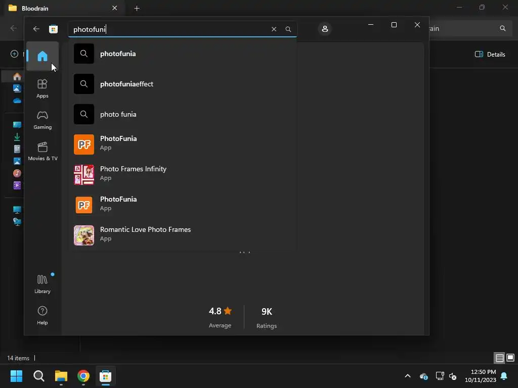Open the second PhotoFunia app result
This screenshot has width=518, height=388.
(x=182, y=205)
